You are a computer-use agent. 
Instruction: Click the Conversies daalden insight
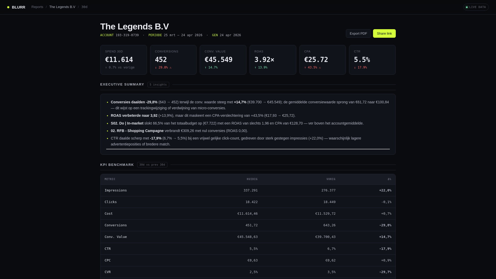(x=250, y=105)
